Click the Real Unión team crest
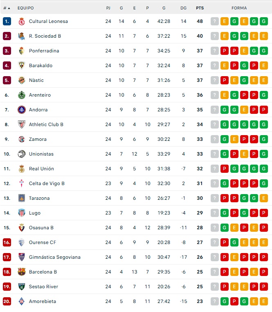 coord(22,169)
